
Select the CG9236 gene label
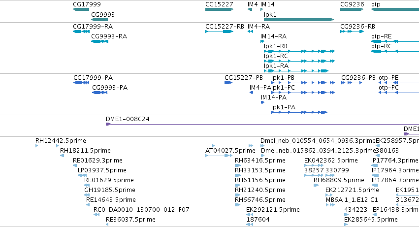tap(352, 4)
